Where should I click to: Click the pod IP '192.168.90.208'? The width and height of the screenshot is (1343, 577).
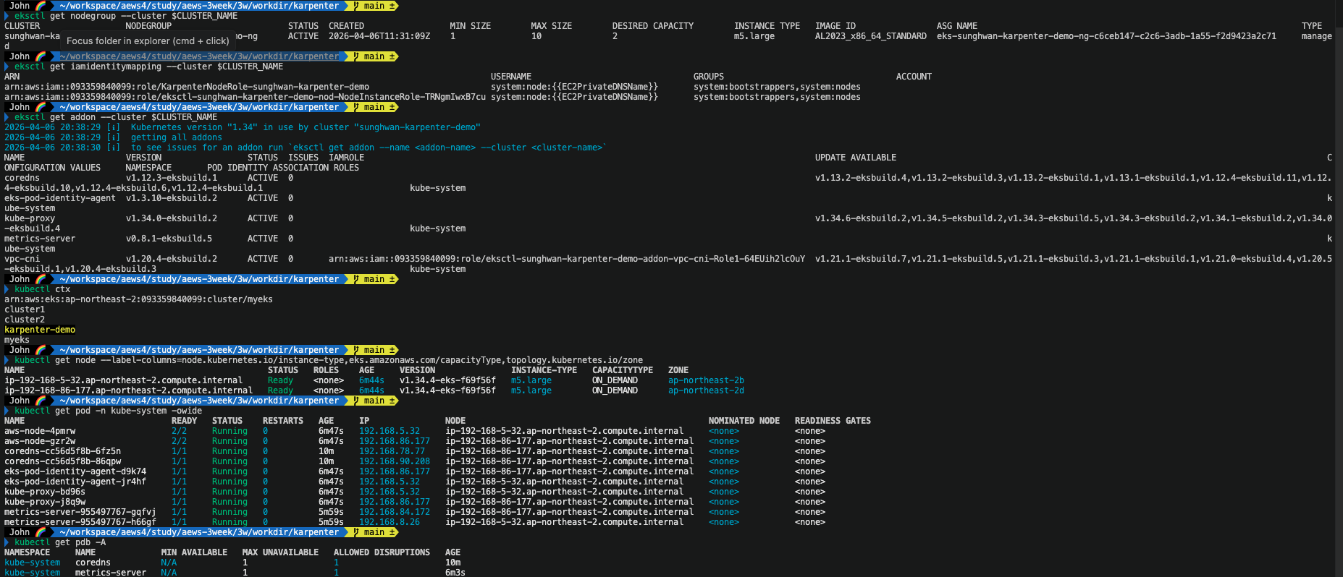coord(395,461)
